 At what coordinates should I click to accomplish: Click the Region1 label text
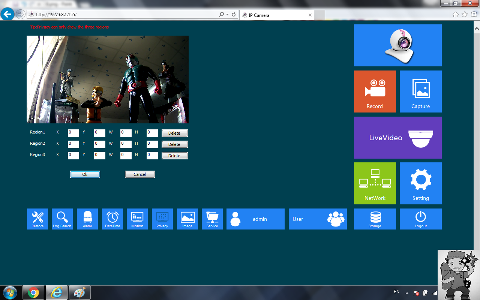pyautogui.click(x=37, y=132)
